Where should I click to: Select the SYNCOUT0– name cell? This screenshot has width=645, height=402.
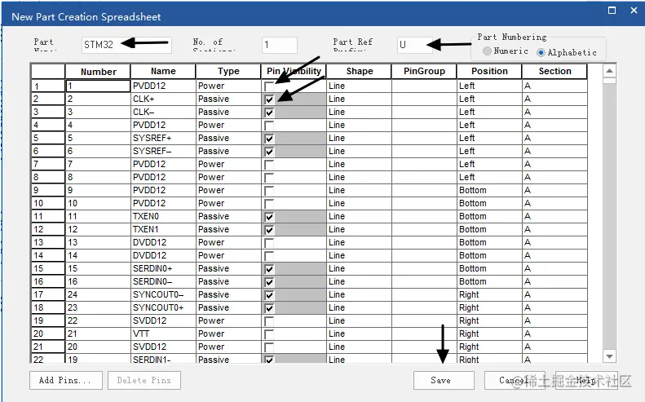[163, 294]
